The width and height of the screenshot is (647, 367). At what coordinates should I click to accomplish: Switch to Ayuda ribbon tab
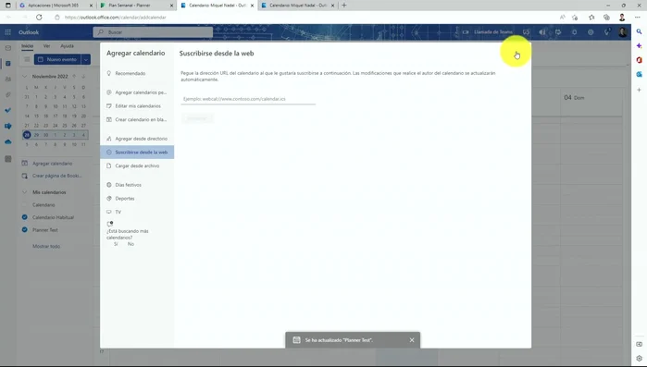pos(67,46)
